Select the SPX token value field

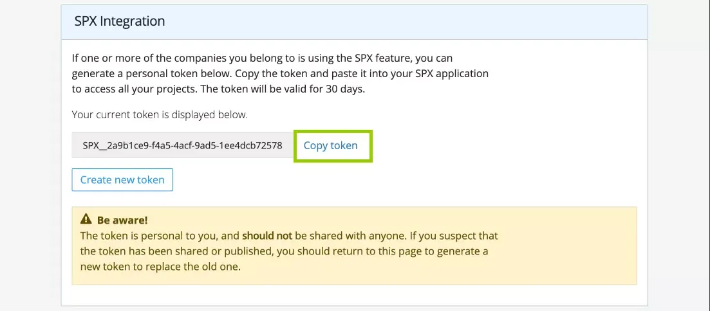tap(182, 146)
